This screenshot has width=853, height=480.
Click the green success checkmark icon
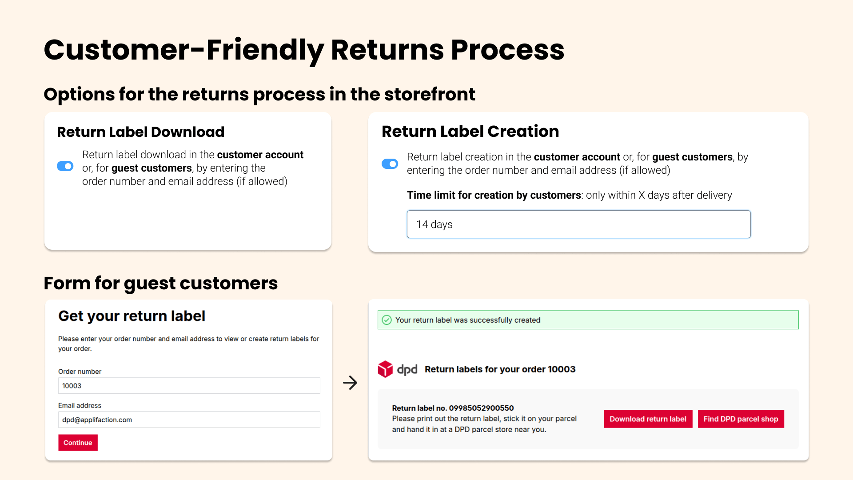(x=387, y=320)
